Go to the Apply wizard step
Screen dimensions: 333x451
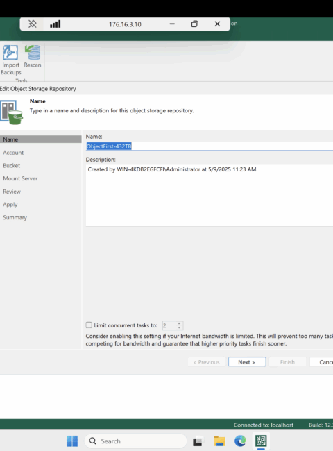click(x=10, y=205)
